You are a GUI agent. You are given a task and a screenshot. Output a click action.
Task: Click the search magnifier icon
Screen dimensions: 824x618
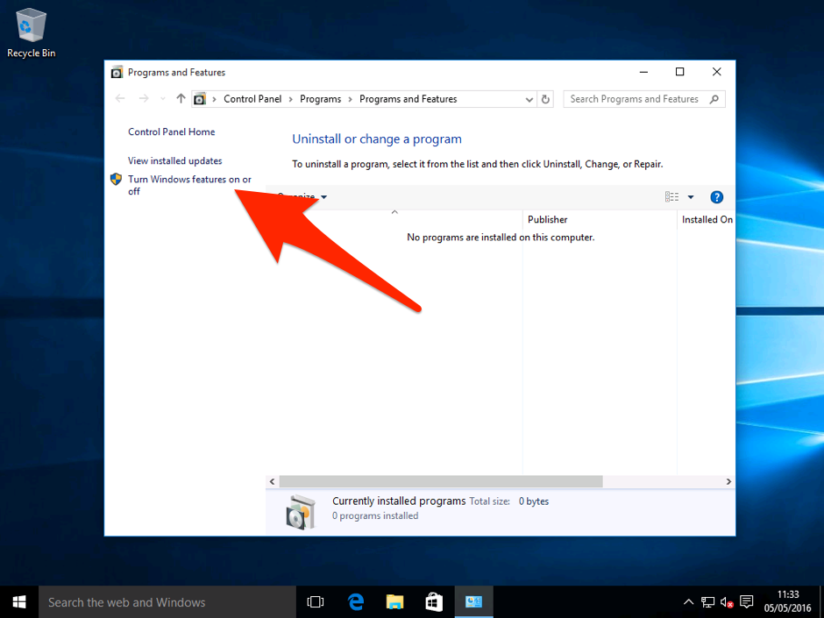pyautogui.click(x=714, y=99)
